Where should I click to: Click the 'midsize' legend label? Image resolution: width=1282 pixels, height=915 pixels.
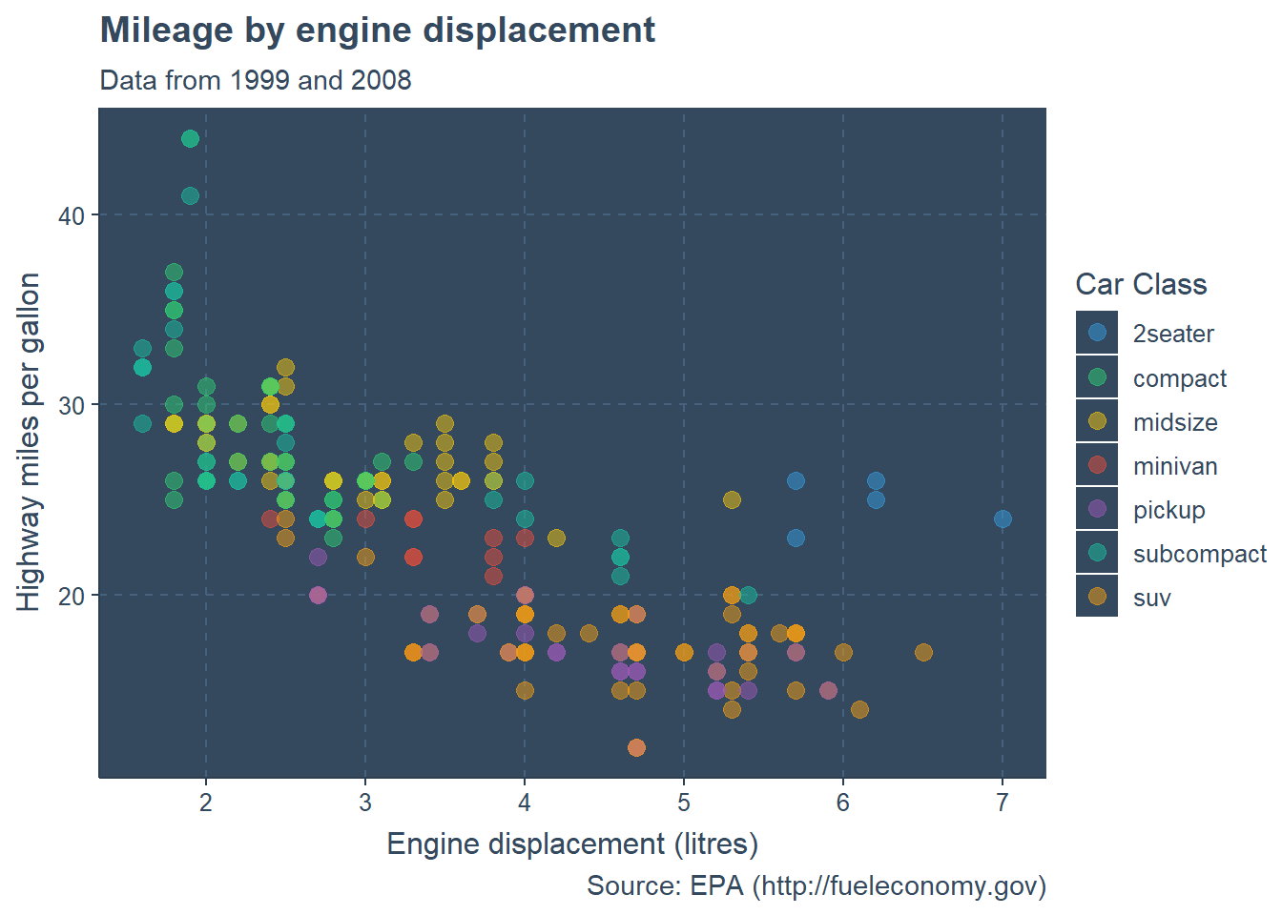(1175, 421)
